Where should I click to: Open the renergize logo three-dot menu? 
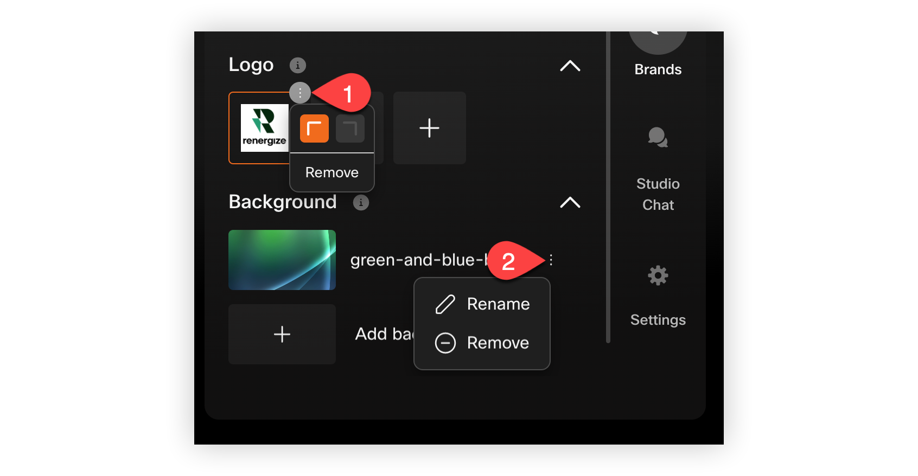(x=299, y=93)
